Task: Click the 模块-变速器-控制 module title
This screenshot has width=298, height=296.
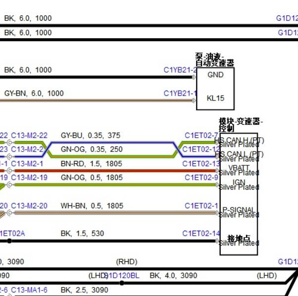Action: click(241, 125)
